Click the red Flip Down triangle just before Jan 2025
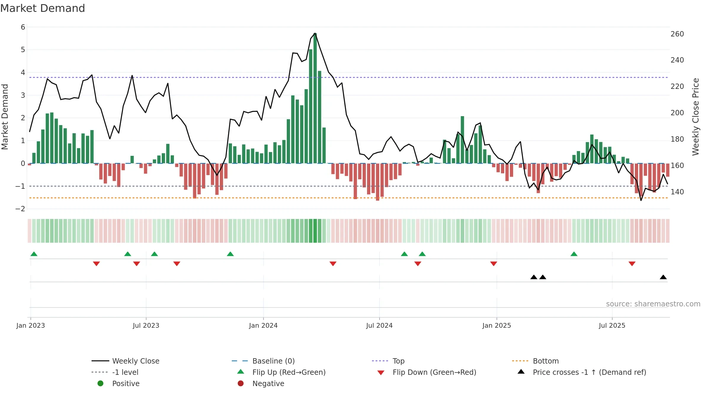This screenshot has height=400, width=711. [494, 264]
